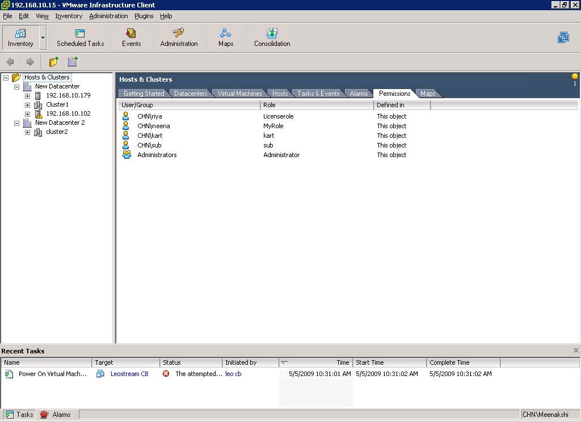Switch to the Virtual Machines tab

tap(240, 94)
